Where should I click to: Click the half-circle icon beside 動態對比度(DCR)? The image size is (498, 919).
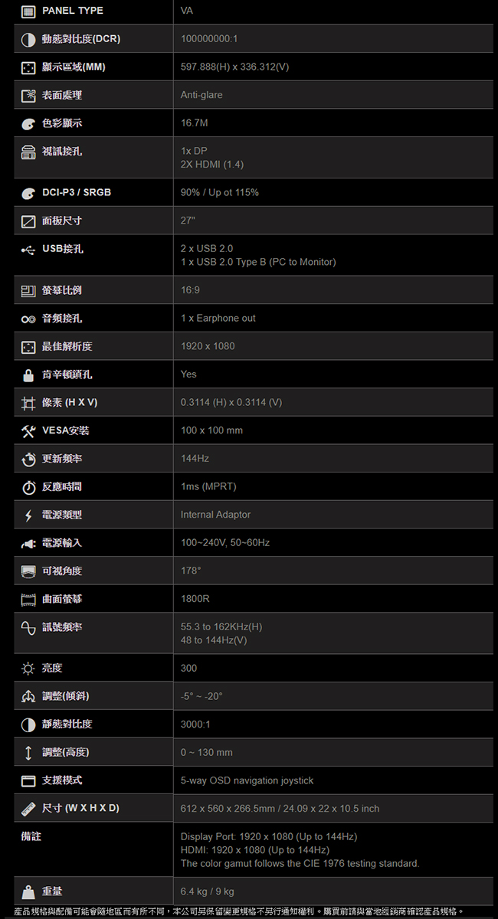coord(28,39)
